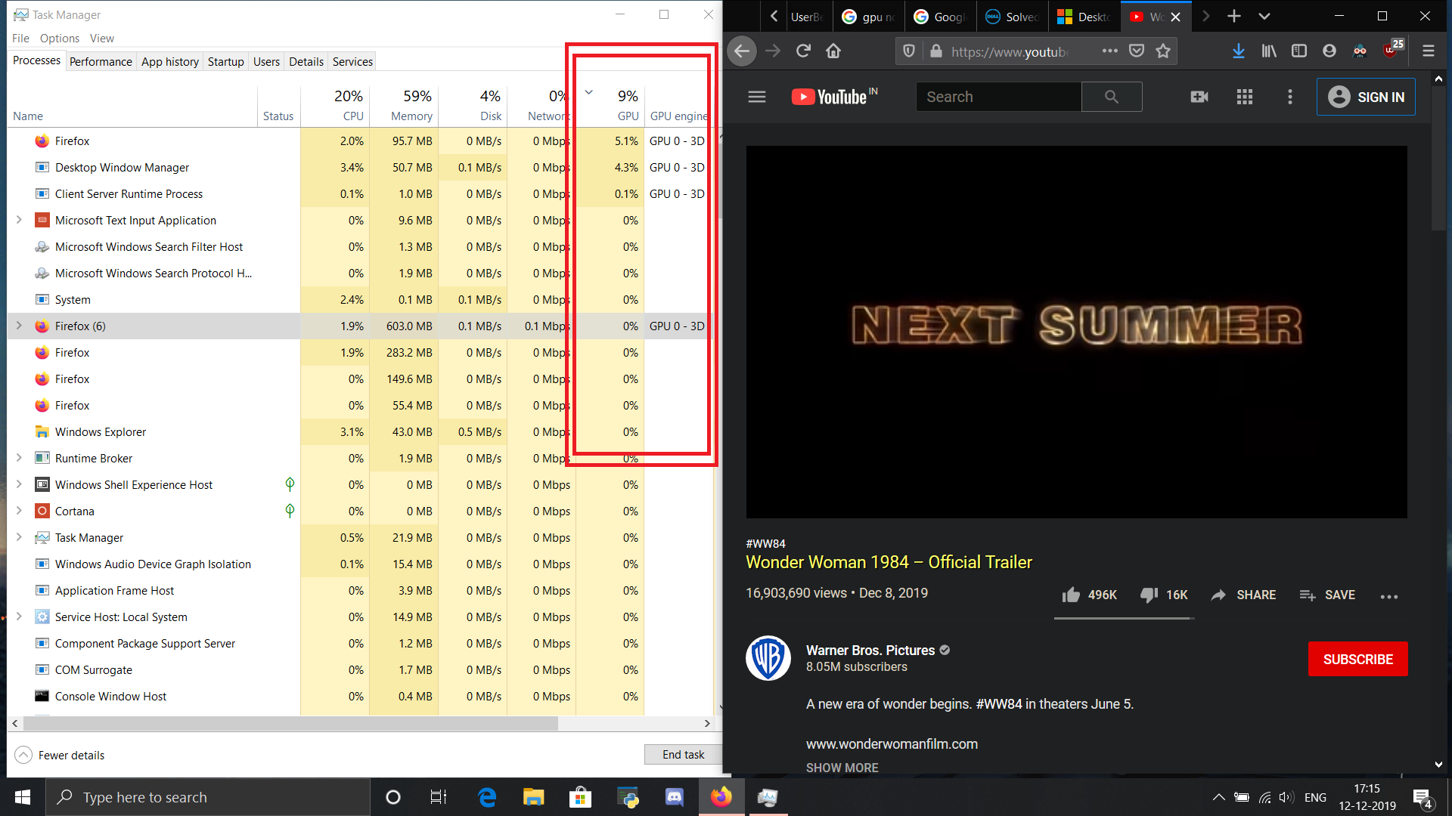Open YouTube settings three-dot menu

(x=1290, y=97)
